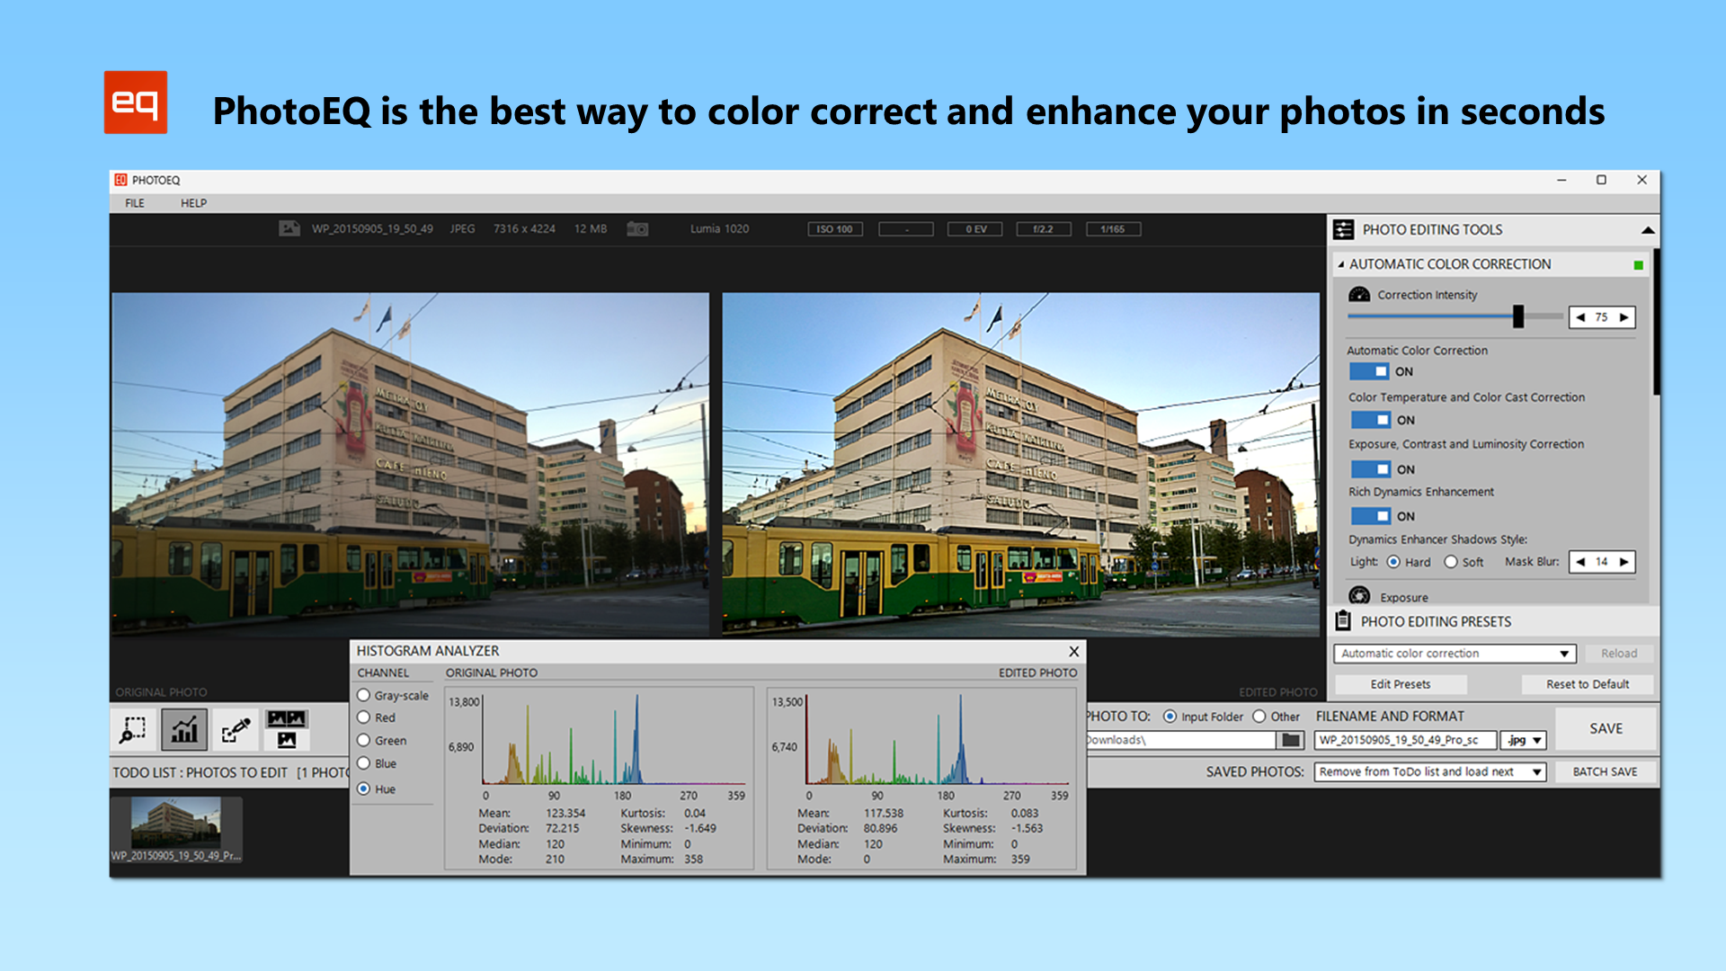Image resolution: width=1726 pixels, height=971 pixels.
Task: Increase Correction Intensity value with right arrow
Action: (1624, 317)
